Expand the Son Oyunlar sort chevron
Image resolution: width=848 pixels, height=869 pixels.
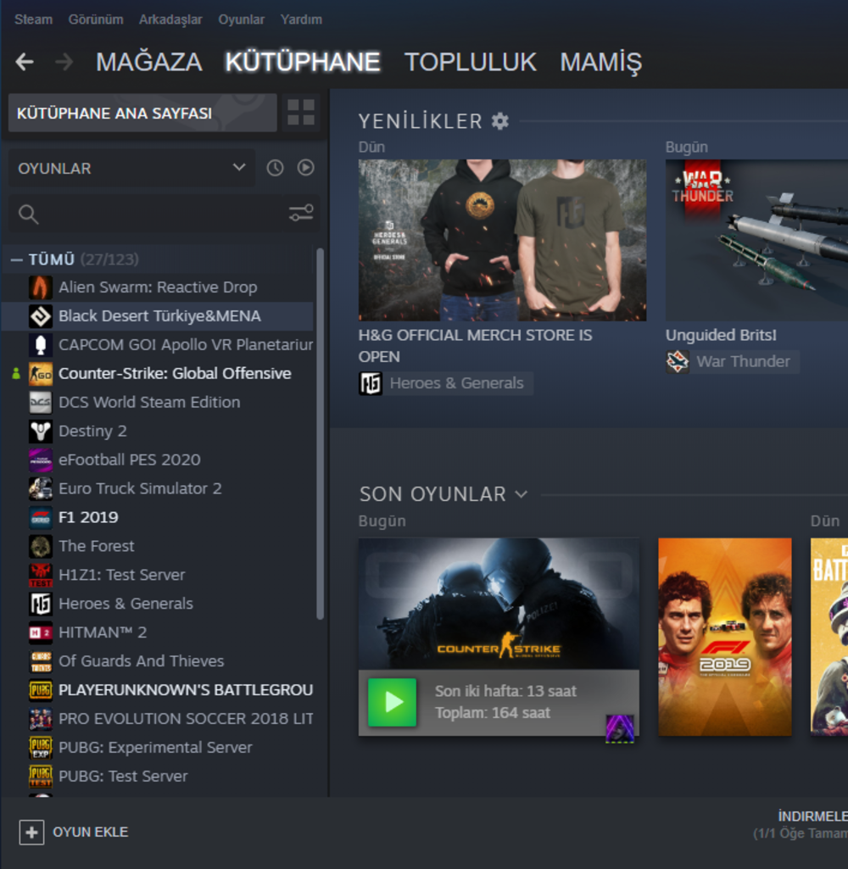tap(521, 493)
